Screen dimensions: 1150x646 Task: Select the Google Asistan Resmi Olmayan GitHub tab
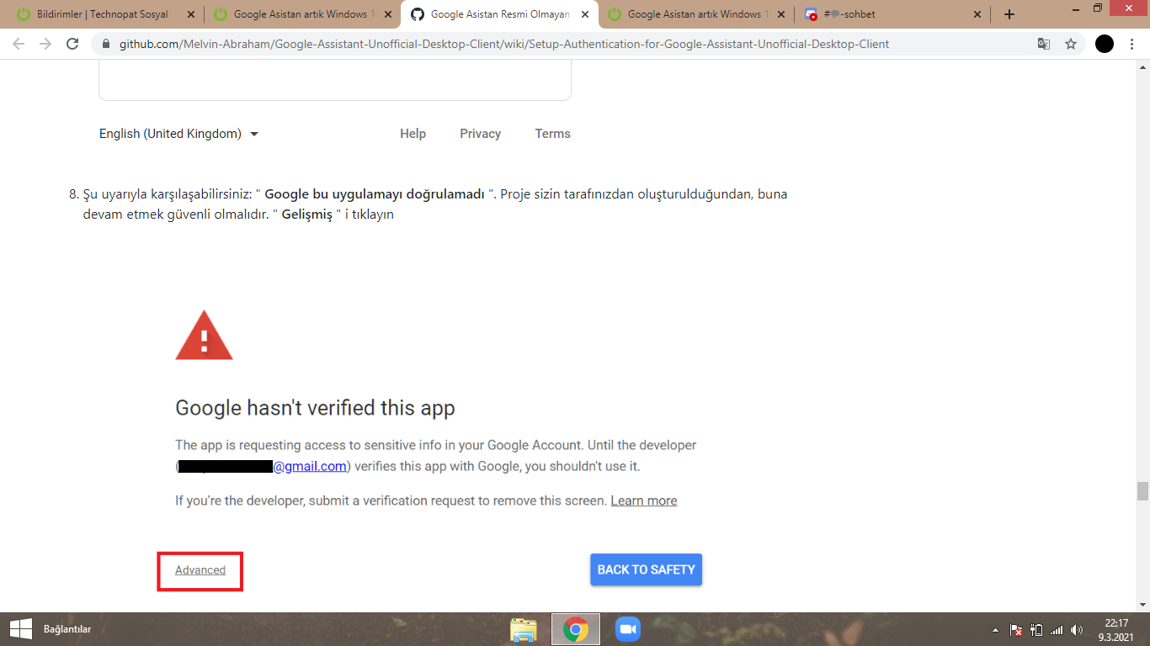(498, 14)
